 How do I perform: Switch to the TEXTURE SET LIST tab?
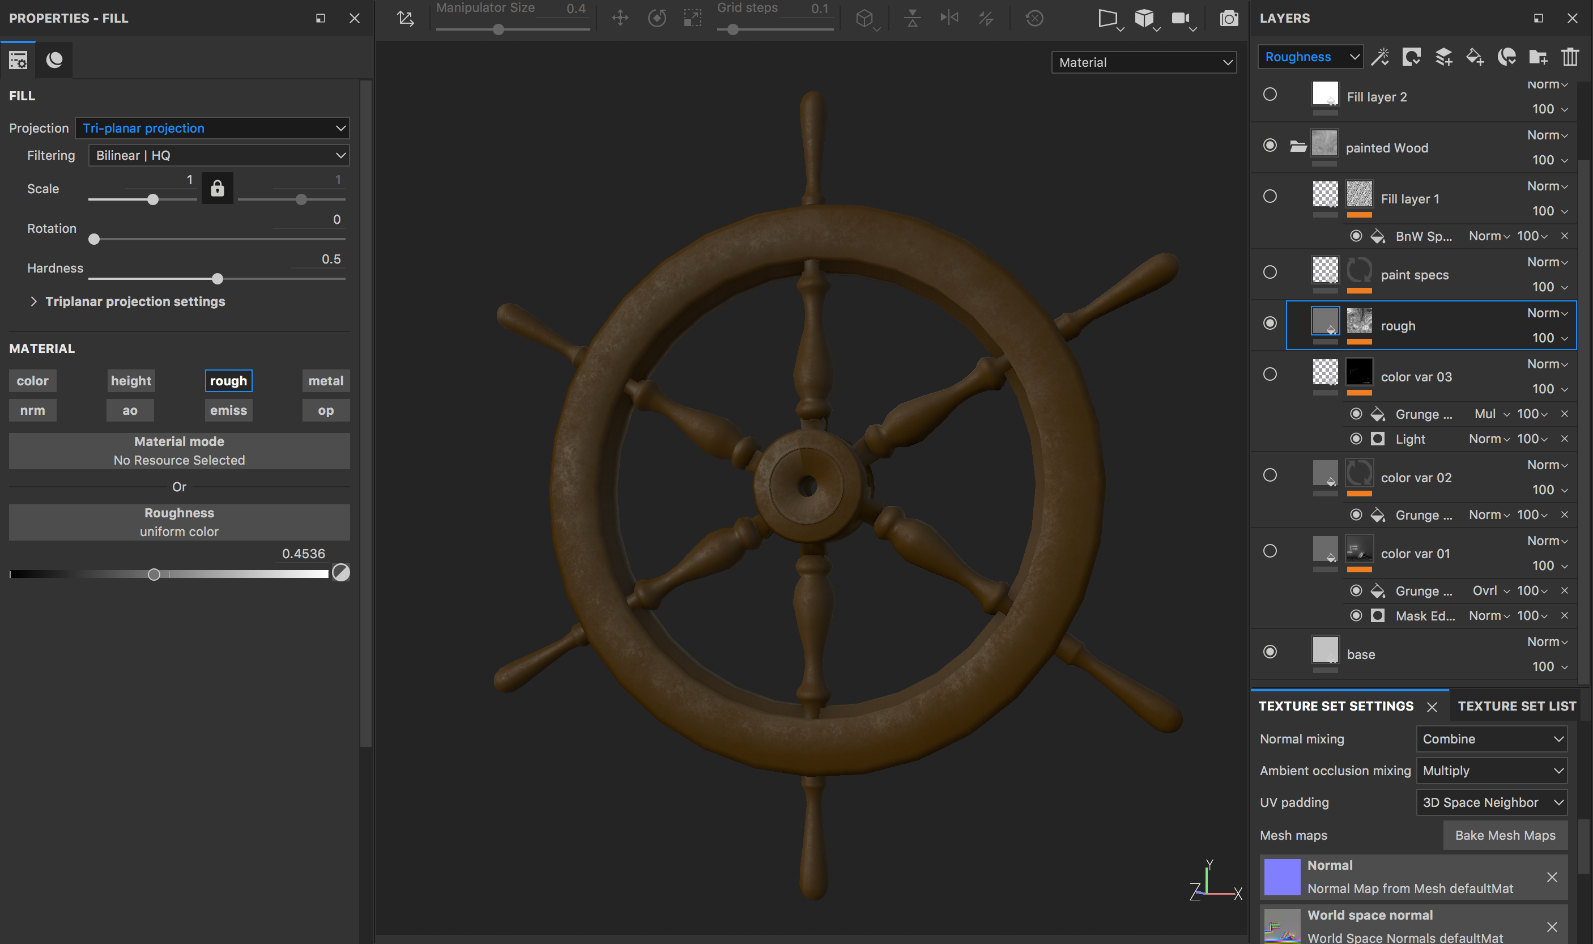tap(1515, 705)
